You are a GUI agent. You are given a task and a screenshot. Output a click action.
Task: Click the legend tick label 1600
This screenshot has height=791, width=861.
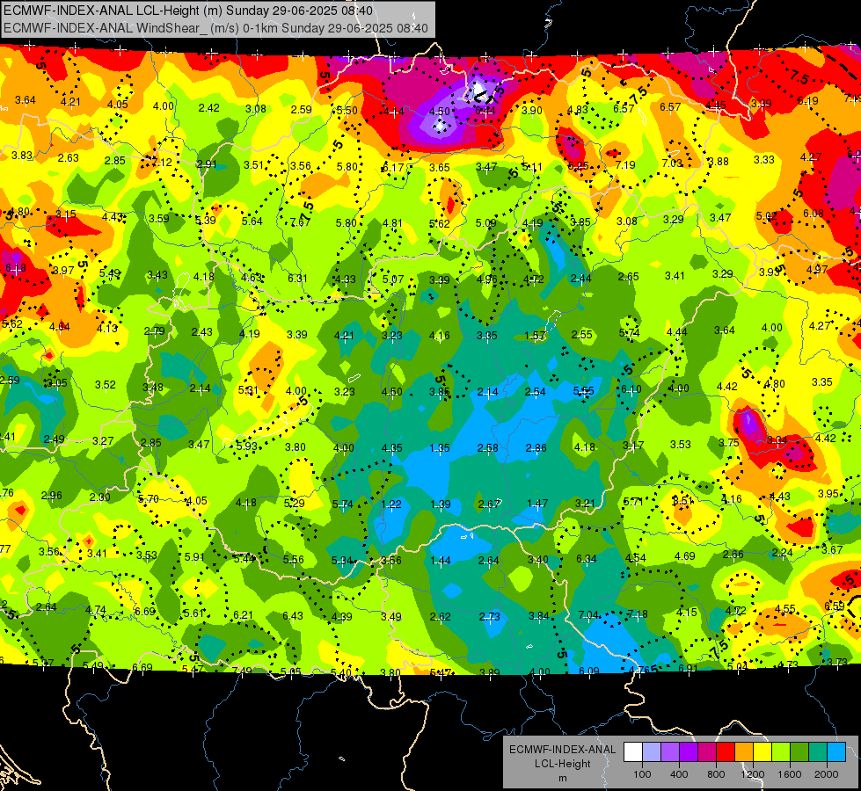tap(790, 774)
